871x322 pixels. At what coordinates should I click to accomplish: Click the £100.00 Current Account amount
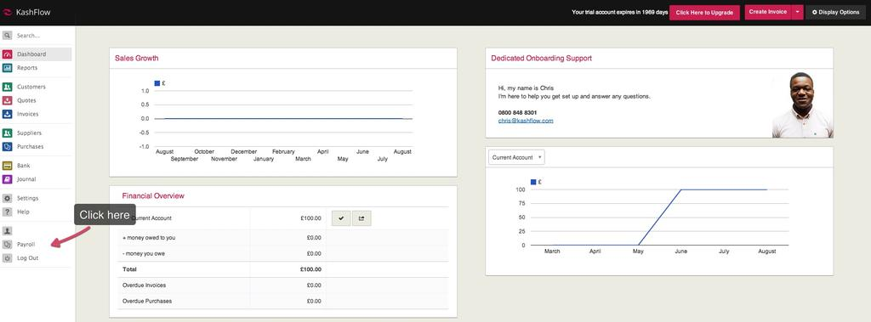point(310,218)
